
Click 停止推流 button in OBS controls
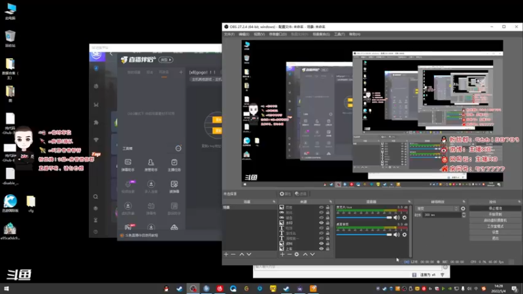point(496,208)
